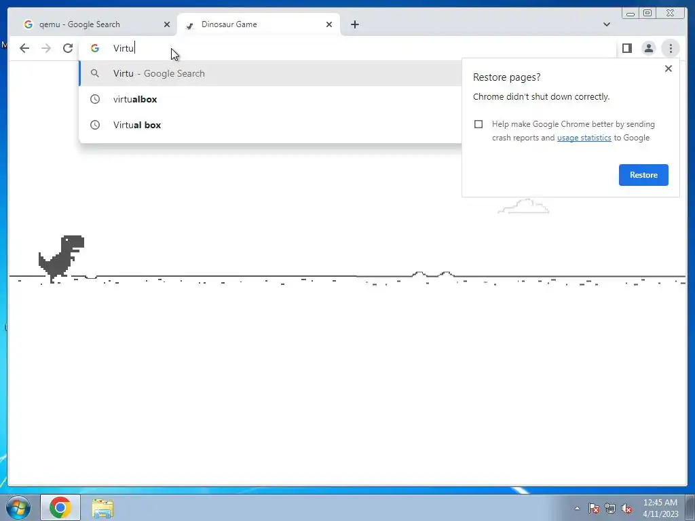Click search magnifier icon in first suggestion

95,73
